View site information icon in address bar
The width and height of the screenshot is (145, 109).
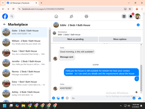pyautogui.click(x=19, y=9)
